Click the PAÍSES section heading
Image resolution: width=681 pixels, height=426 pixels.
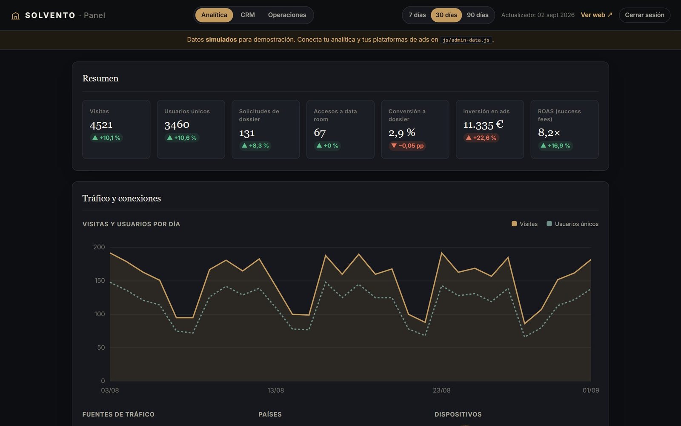point(270,414)
